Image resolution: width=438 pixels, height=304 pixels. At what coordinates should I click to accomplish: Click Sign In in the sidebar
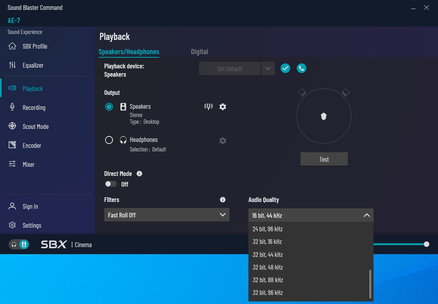click(30, 207)
